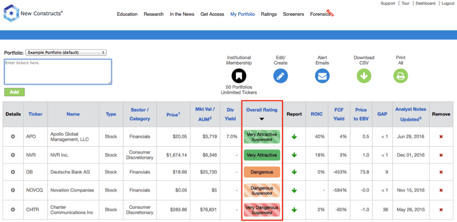Open Institutional Membership bookmark icon
The width and height of the screenshot is (457, 222).
[x=239, y=76]
